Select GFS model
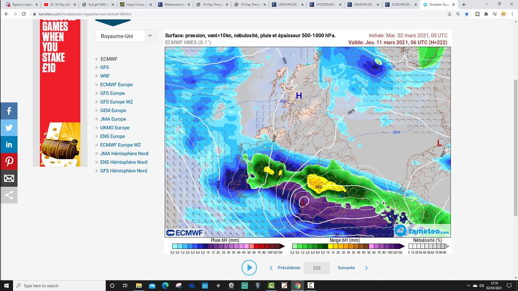Viewport: 518px width, 291px height. pos(104,67)
